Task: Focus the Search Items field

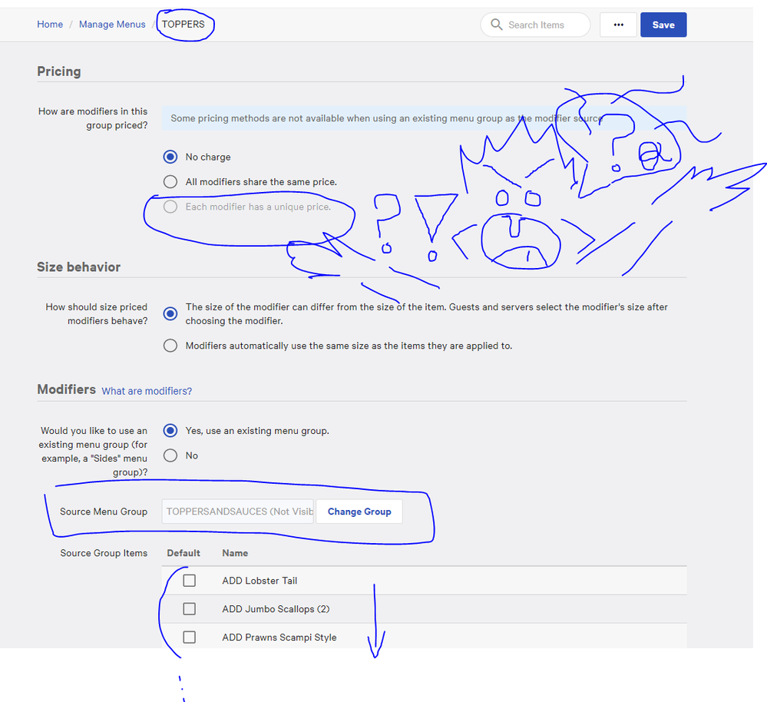Action: coord(545,25)
